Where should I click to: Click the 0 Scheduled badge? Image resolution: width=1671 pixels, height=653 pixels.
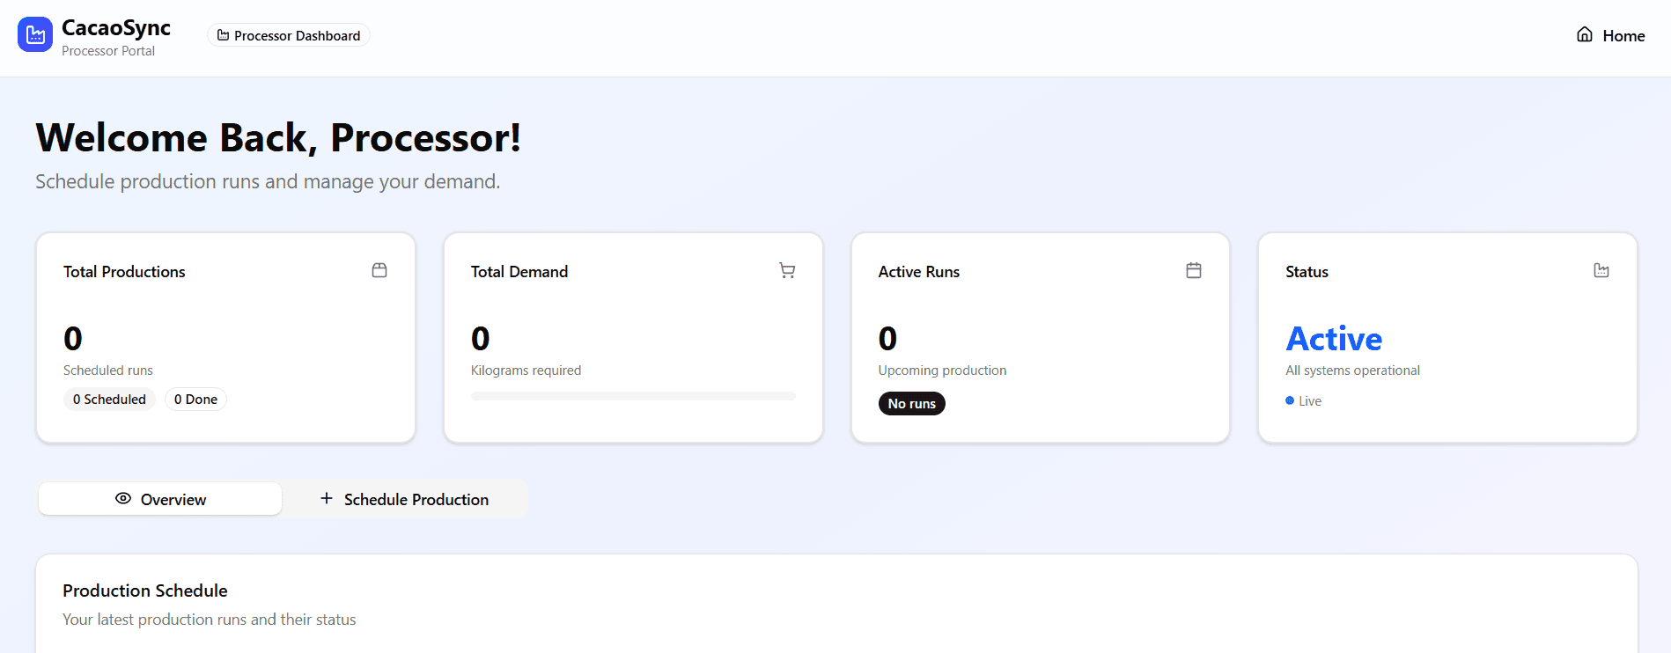[x=109, y=399]
